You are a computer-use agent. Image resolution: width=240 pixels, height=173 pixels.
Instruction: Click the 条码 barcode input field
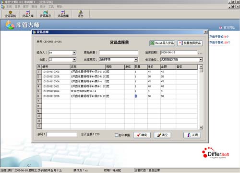coord(62,134)
